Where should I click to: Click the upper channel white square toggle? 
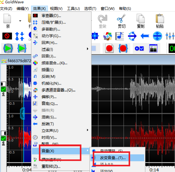(3, 84)
